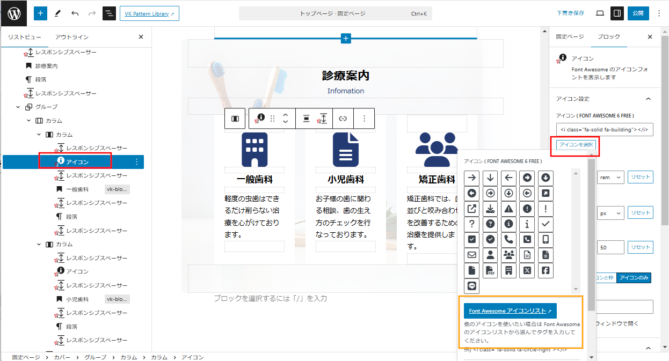The image size is (669, 361).
Task: Click the undo arrow in top toolbar
Action: (x=75, y=13)
